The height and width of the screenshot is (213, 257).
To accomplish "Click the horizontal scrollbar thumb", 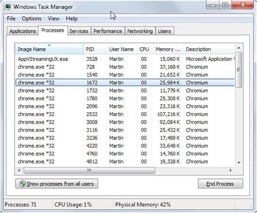I will (x=89, y=170).
